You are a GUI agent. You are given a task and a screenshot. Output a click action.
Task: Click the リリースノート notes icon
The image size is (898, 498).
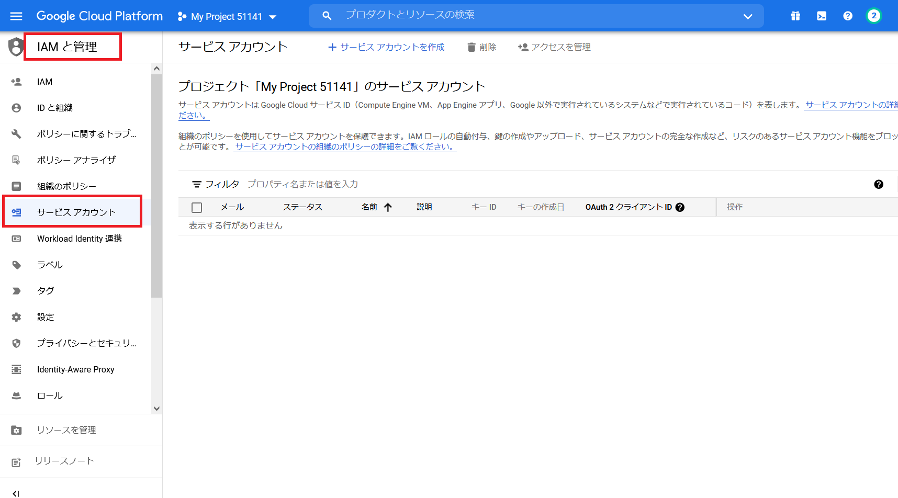tap(16, 462)
